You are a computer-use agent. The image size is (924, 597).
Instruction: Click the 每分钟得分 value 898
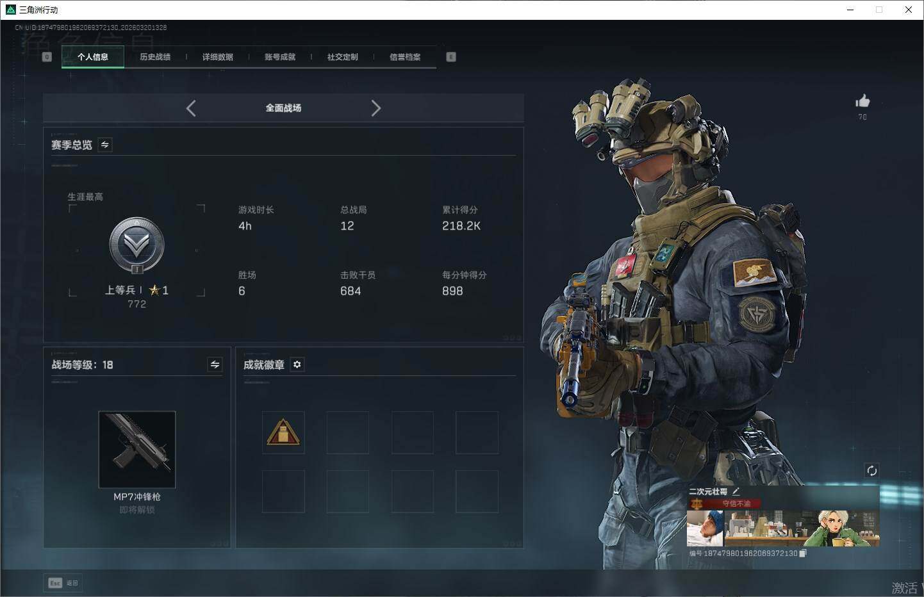click(x=452, y=291)
